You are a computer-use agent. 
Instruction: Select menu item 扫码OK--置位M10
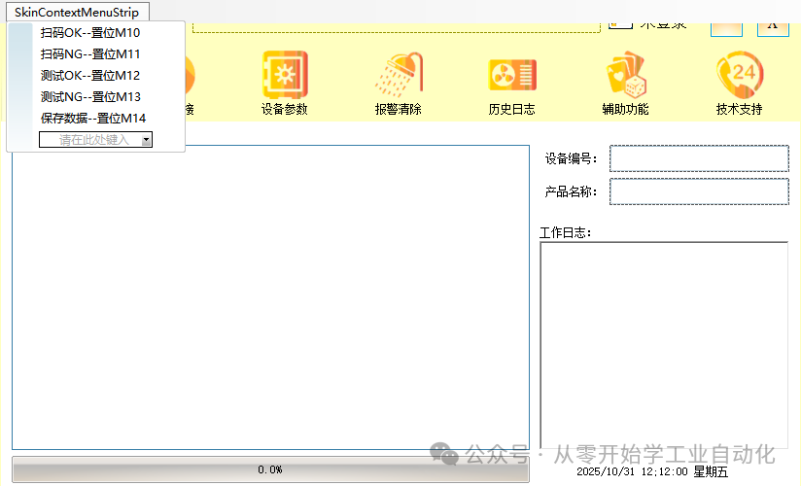[89, 33]
